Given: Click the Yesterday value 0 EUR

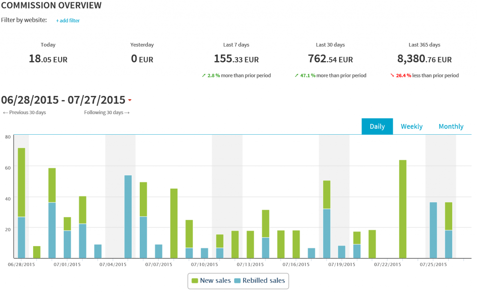Looking at the screenshot, I should [x=142, y=59].
